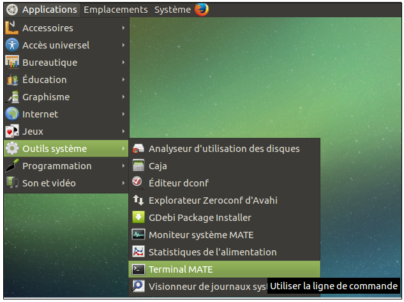Click the Son et vidéo icon

pyautogui.click(x=12, y=183)
